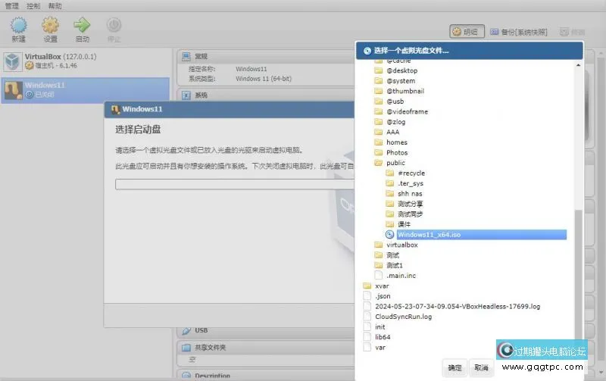Expand the AAA folder

coord(379,132)
